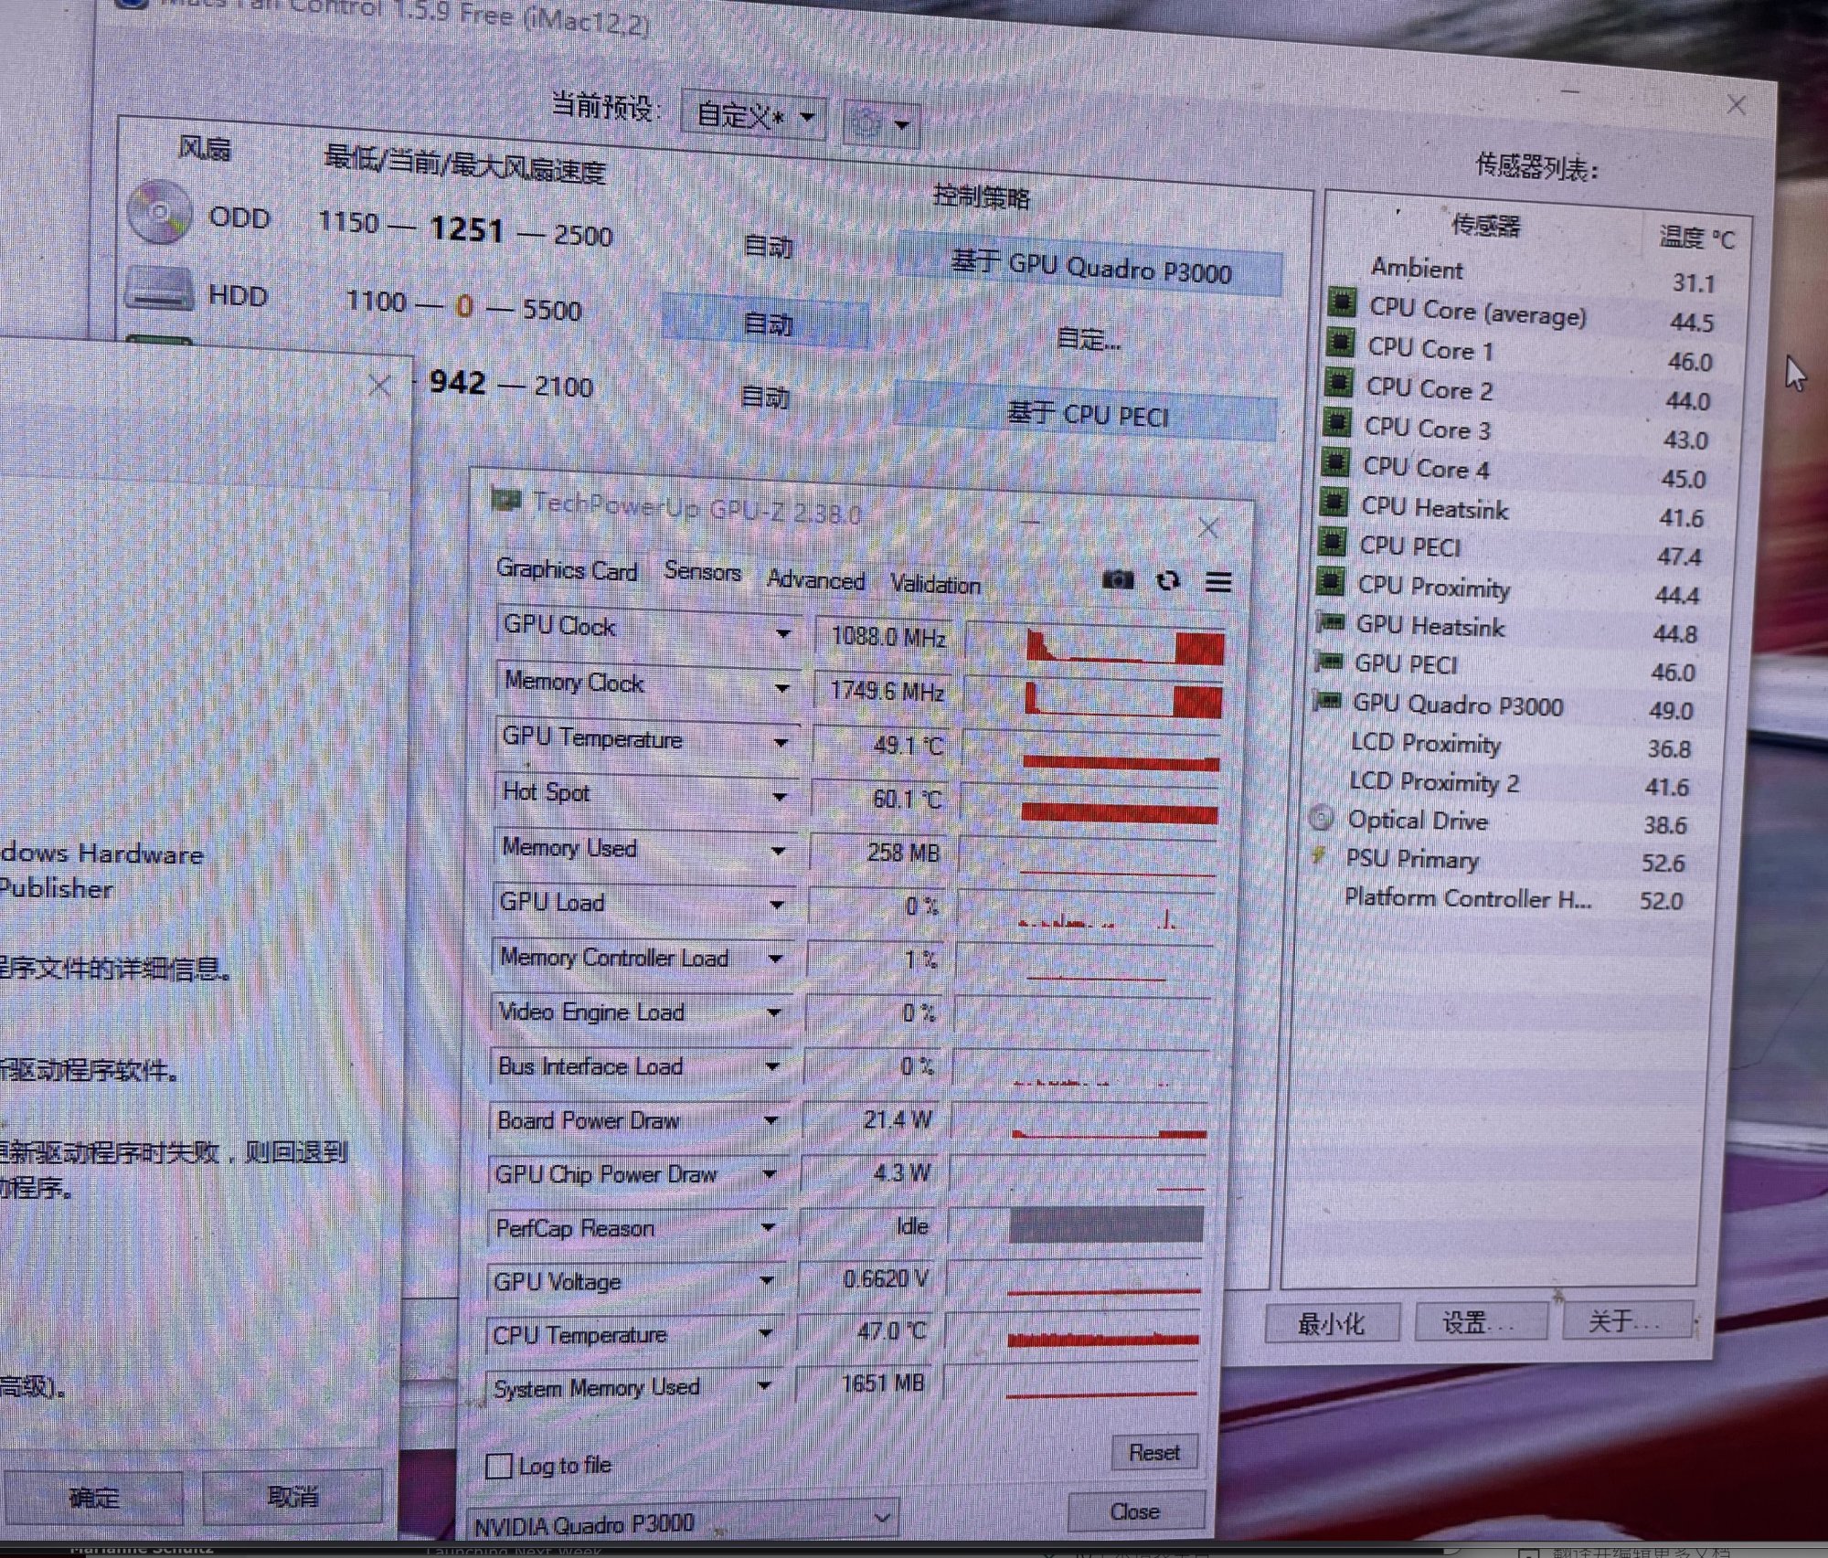Open the Advanced tab in GPU-Z

pos(815,579)
